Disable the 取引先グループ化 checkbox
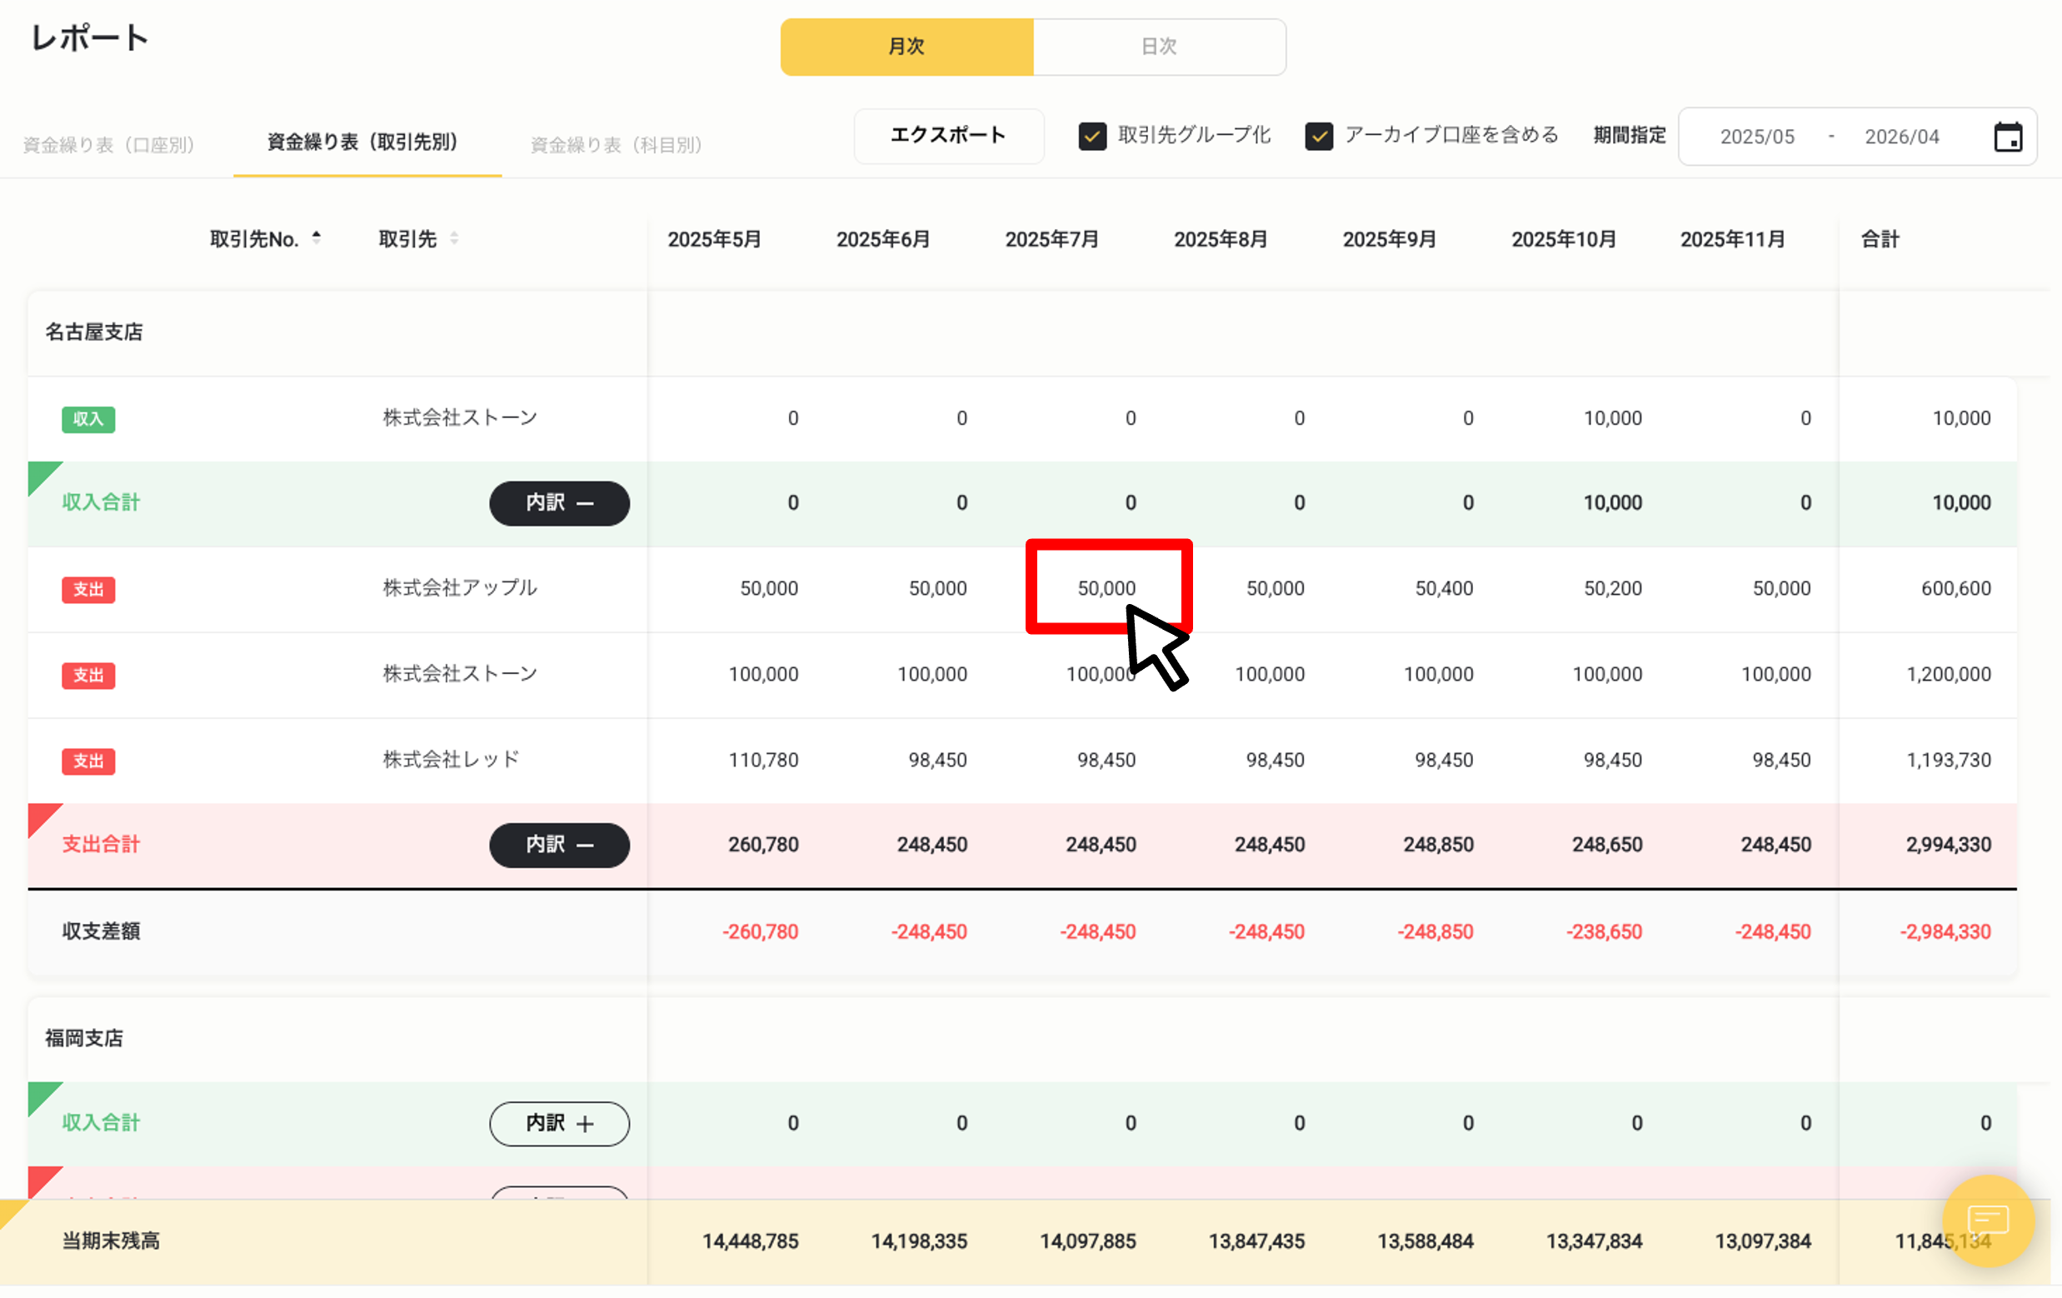Screen dimensions: 2062x1298 click(x=1093, y=135)
